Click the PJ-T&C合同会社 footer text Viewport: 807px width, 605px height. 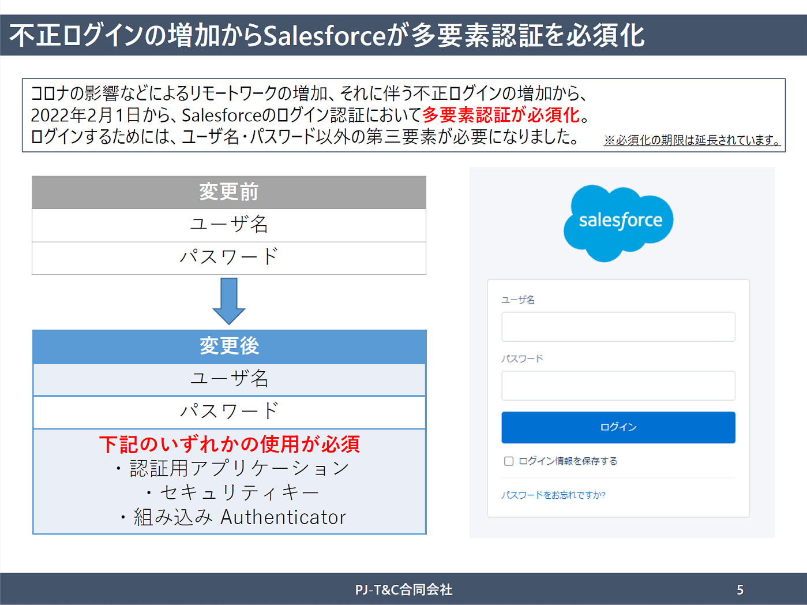(403, 589)
